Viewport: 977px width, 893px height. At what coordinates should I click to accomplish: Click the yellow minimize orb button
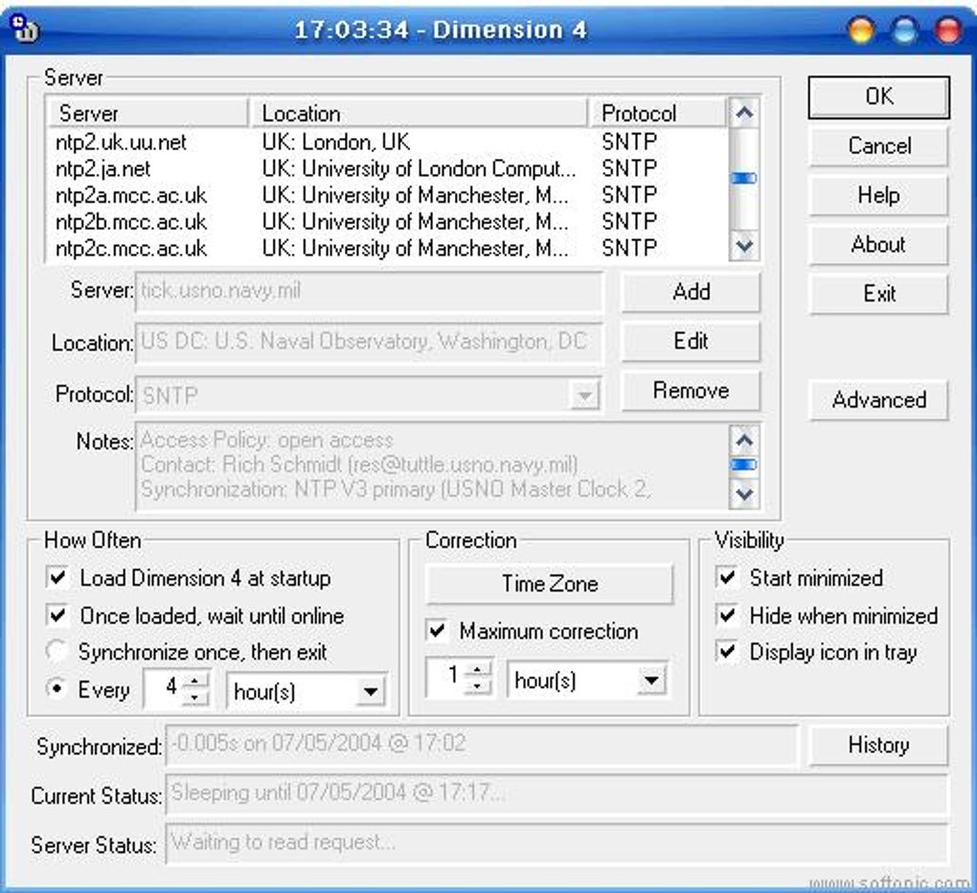pos(860,30)
